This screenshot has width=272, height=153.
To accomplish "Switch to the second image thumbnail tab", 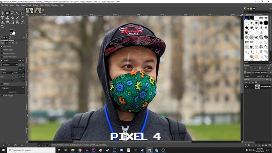I will click(38, 10).
